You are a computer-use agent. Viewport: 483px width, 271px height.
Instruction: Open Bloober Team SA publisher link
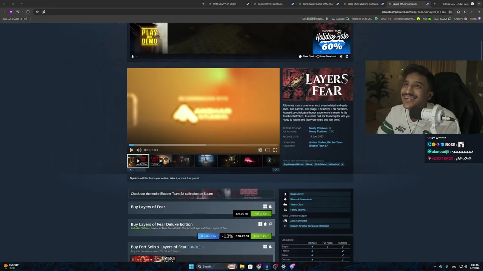pyautogui.click(x=318, y=146)
